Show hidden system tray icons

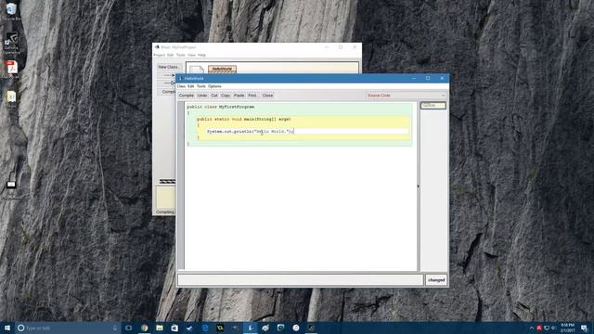pyautogui.click(x=532, y=328)
